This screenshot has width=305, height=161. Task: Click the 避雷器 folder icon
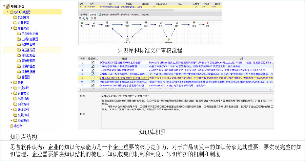pyautogui.click(x=19, y=77)
